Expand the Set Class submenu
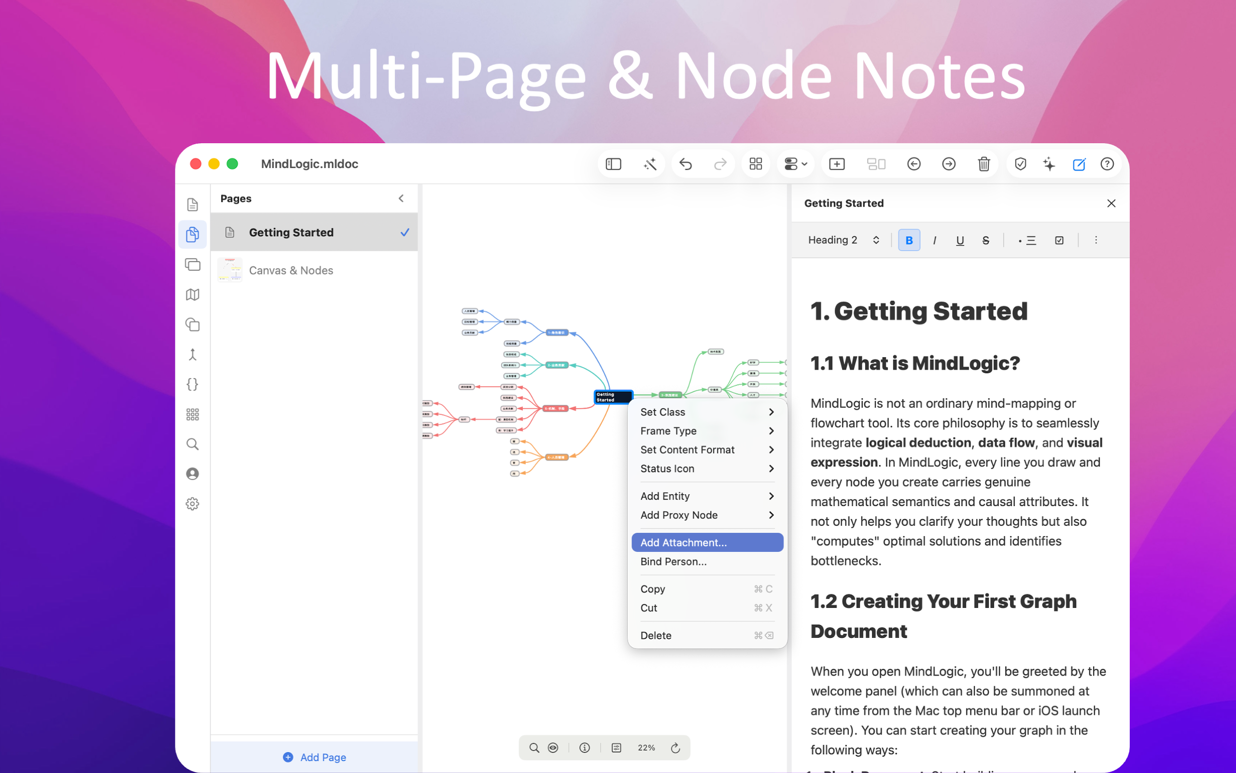 [707, 412]
